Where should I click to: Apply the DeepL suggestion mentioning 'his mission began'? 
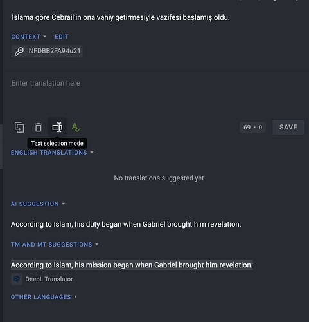(132, 265)
